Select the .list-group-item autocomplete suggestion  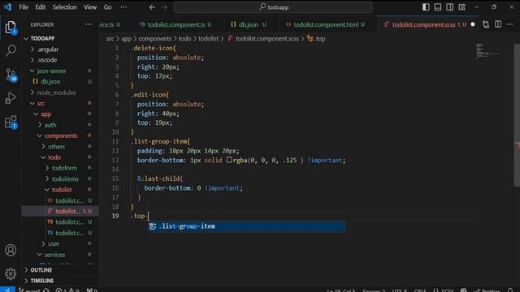(x=246, y=226)
